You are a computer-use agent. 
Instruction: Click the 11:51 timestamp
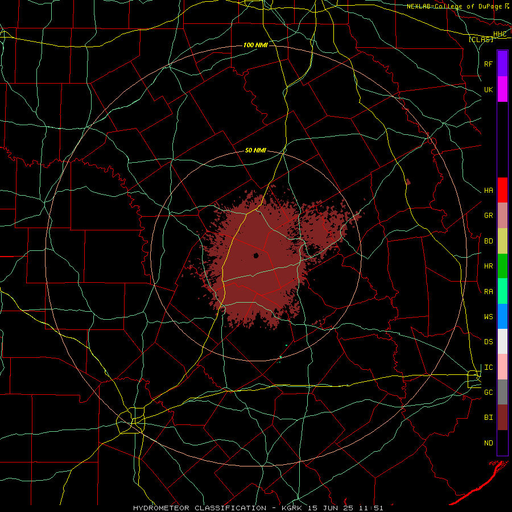[371, 508]
